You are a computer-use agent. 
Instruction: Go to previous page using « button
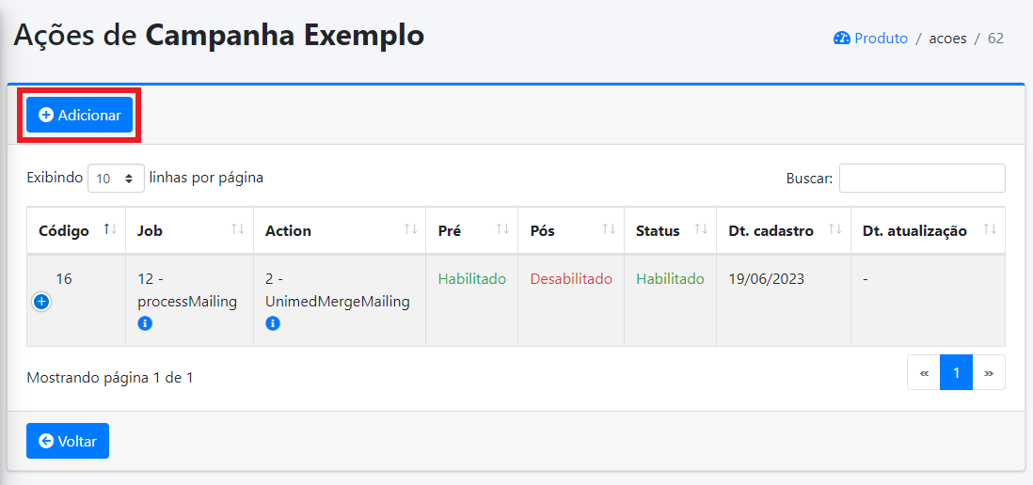[923, 372]
